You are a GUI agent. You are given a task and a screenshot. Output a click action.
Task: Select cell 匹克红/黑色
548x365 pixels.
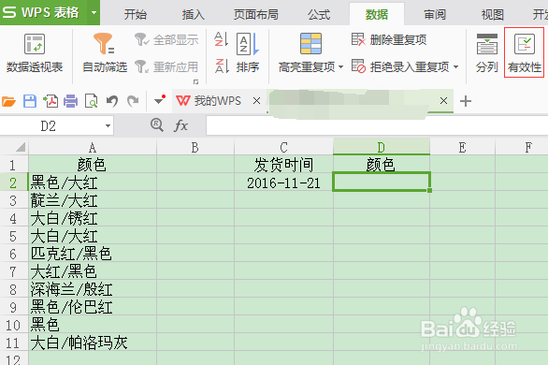pyautogui.click(x=93, y=254)
